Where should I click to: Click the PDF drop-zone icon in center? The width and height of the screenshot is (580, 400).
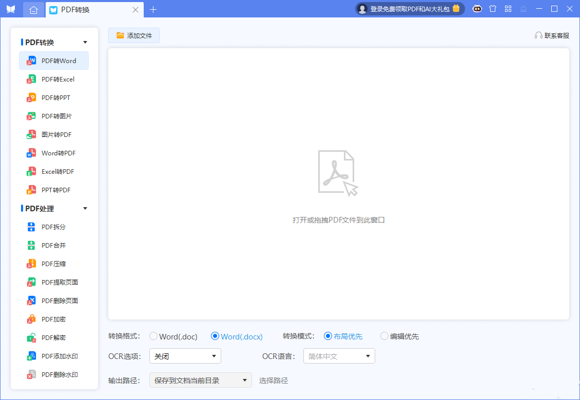(338, 173)
